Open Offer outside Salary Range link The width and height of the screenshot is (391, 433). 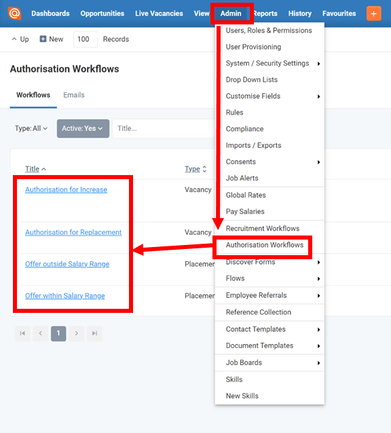[67, 264]
